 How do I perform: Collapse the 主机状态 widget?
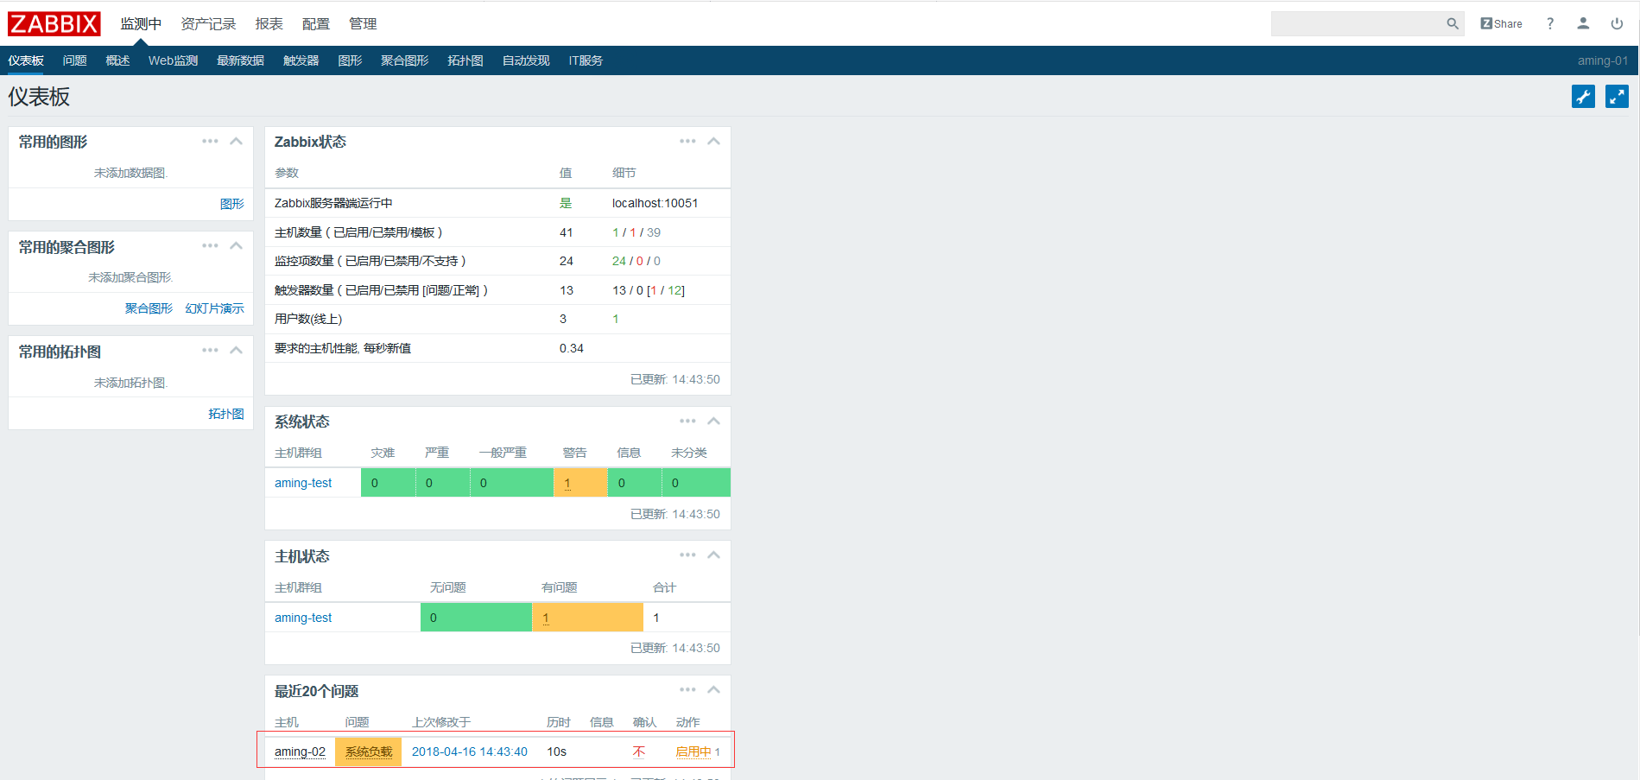click(713, 555)
